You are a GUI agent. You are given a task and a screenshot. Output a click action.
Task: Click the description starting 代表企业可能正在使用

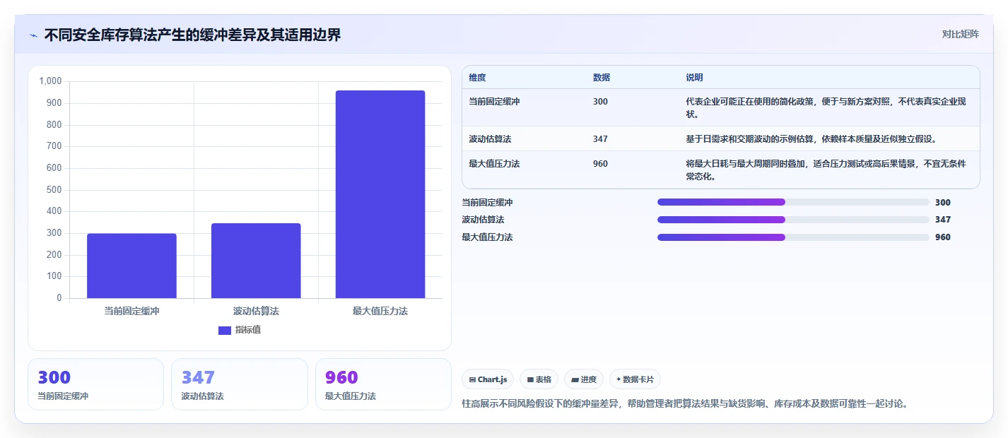826,108
